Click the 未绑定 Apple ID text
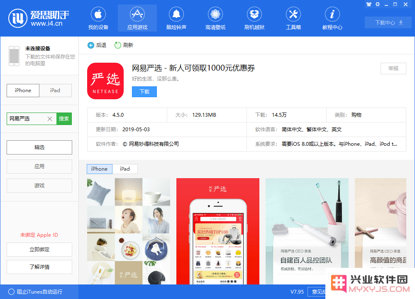415x299 pixels. coord(39,235)
